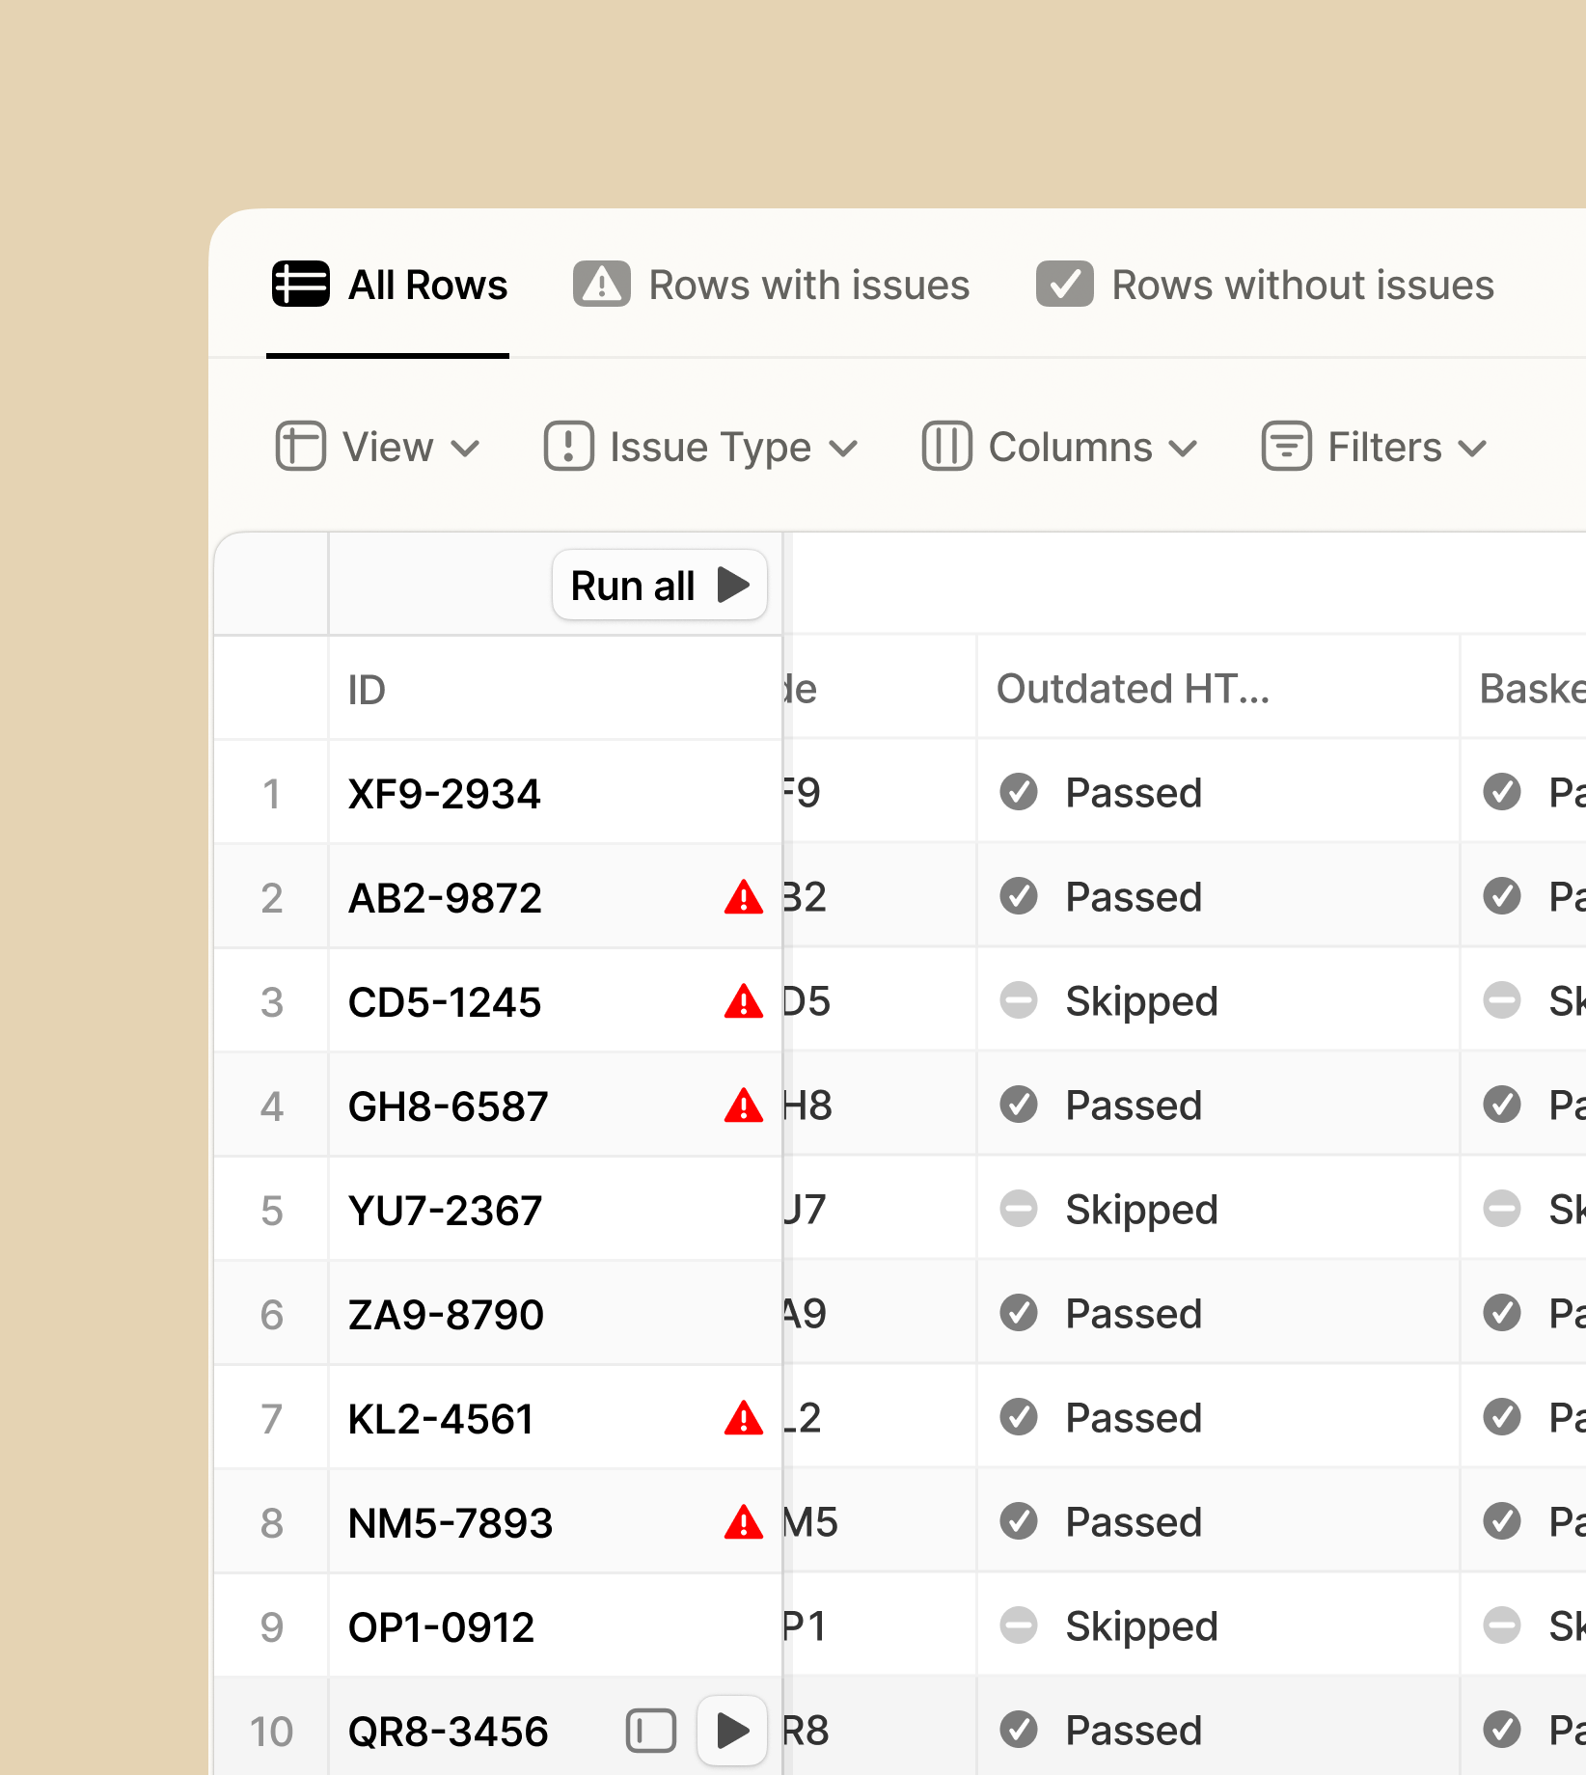The image size is (1586, 1775).
Task: Click the Outdated HT check icon for AB2-9872
Action: [x=1019, y=896]
